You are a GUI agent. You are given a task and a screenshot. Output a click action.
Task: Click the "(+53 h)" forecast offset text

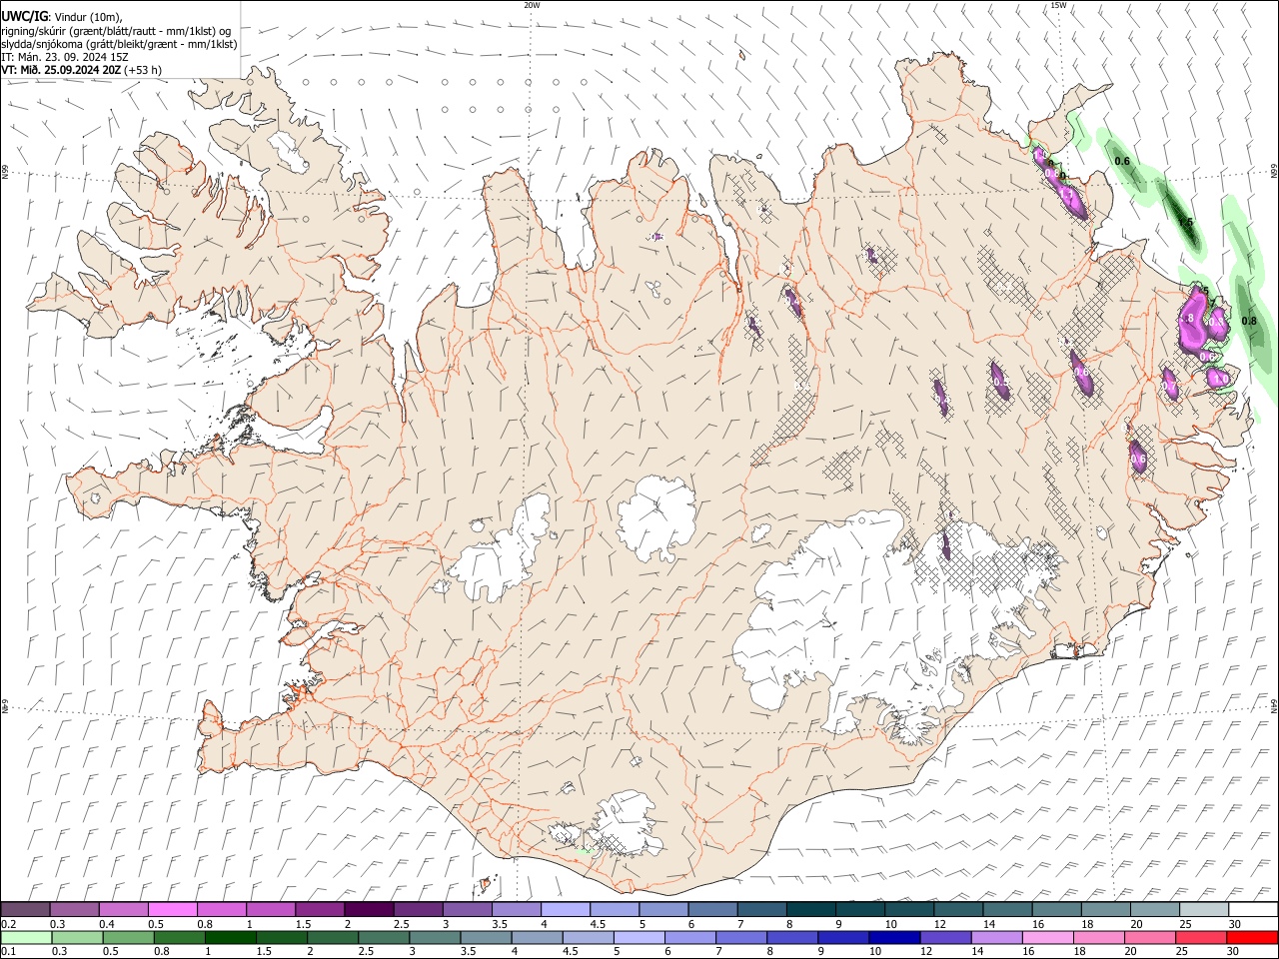pyautogui.click(x=143, y=70)
